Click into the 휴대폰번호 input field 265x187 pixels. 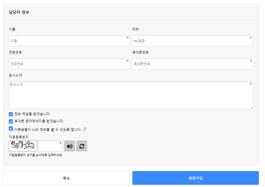[x=192, y=64]
